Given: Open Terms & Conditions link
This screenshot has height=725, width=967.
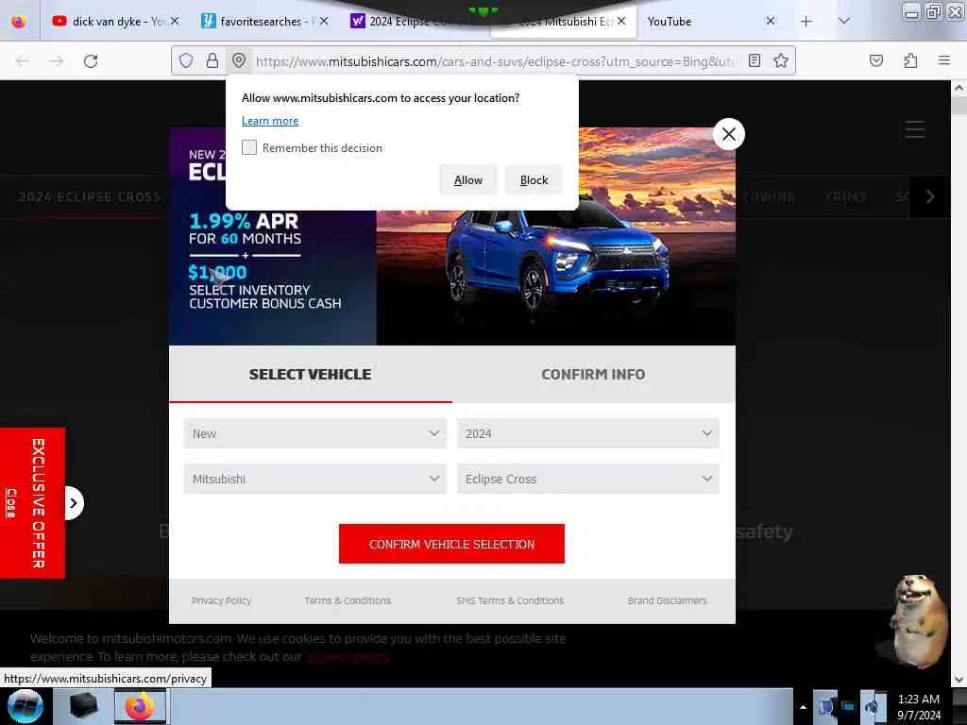Looking at the screenshot, I should (348, 600).
